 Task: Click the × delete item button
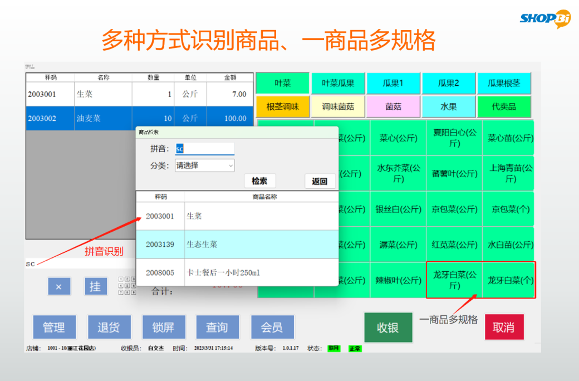(58, 286)
